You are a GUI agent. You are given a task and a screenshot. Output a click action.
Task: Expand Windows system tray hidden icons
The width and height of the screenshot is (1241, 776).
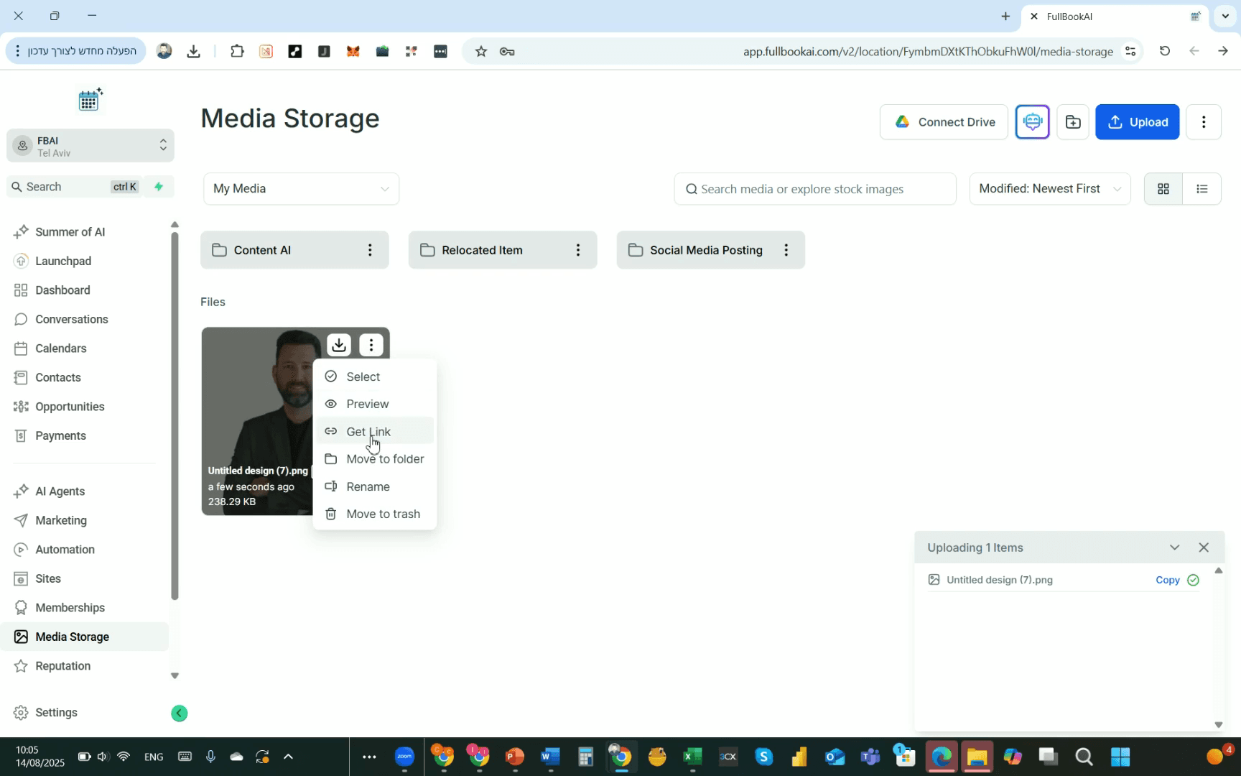click(x=288, y=757)
